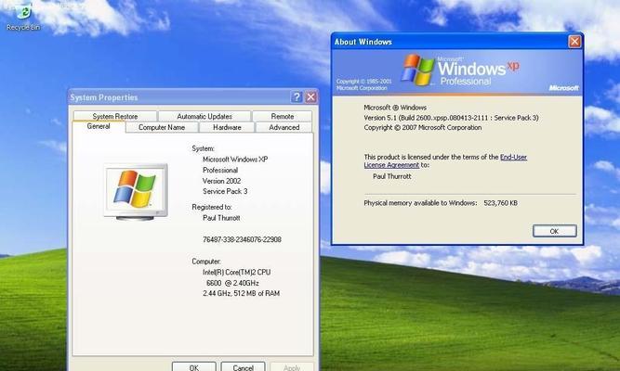Click the System Properties help question-mark button
The image size is (620, 371).
click(297, 97)
